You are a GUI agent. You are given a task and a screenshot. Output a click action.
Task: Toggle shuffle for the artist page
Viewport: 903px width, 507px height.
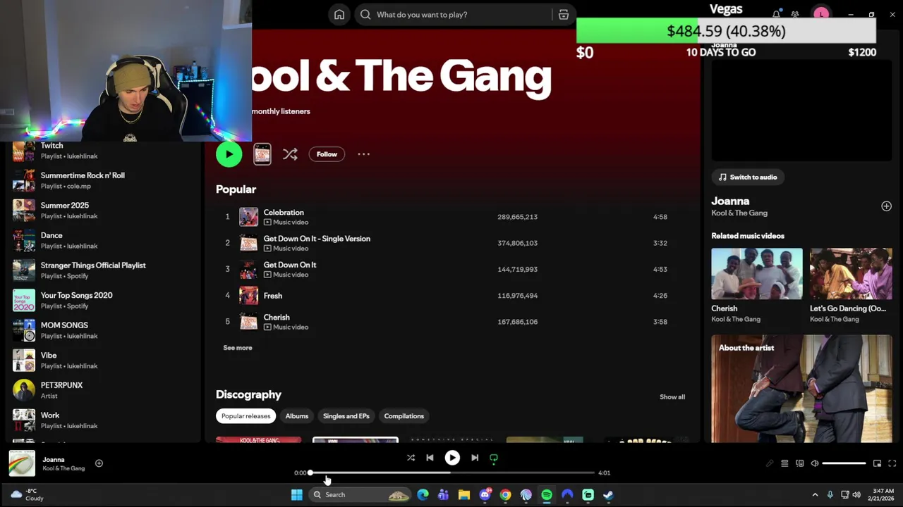(x=290, y=154)
